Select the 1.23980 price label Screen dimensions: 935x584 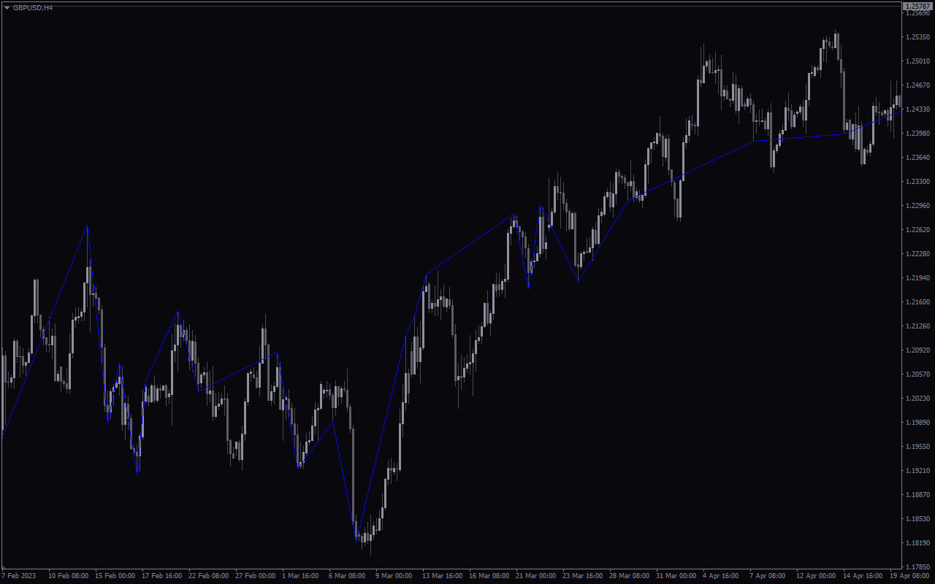tap(919, 133)
